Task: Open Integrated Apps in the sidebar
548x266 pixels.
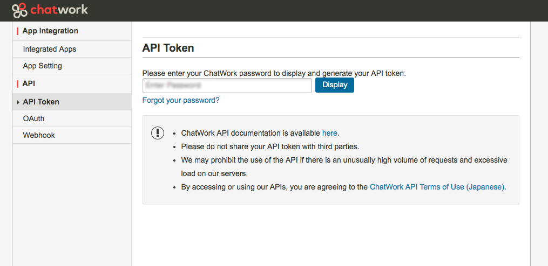Action: [50, 49]
